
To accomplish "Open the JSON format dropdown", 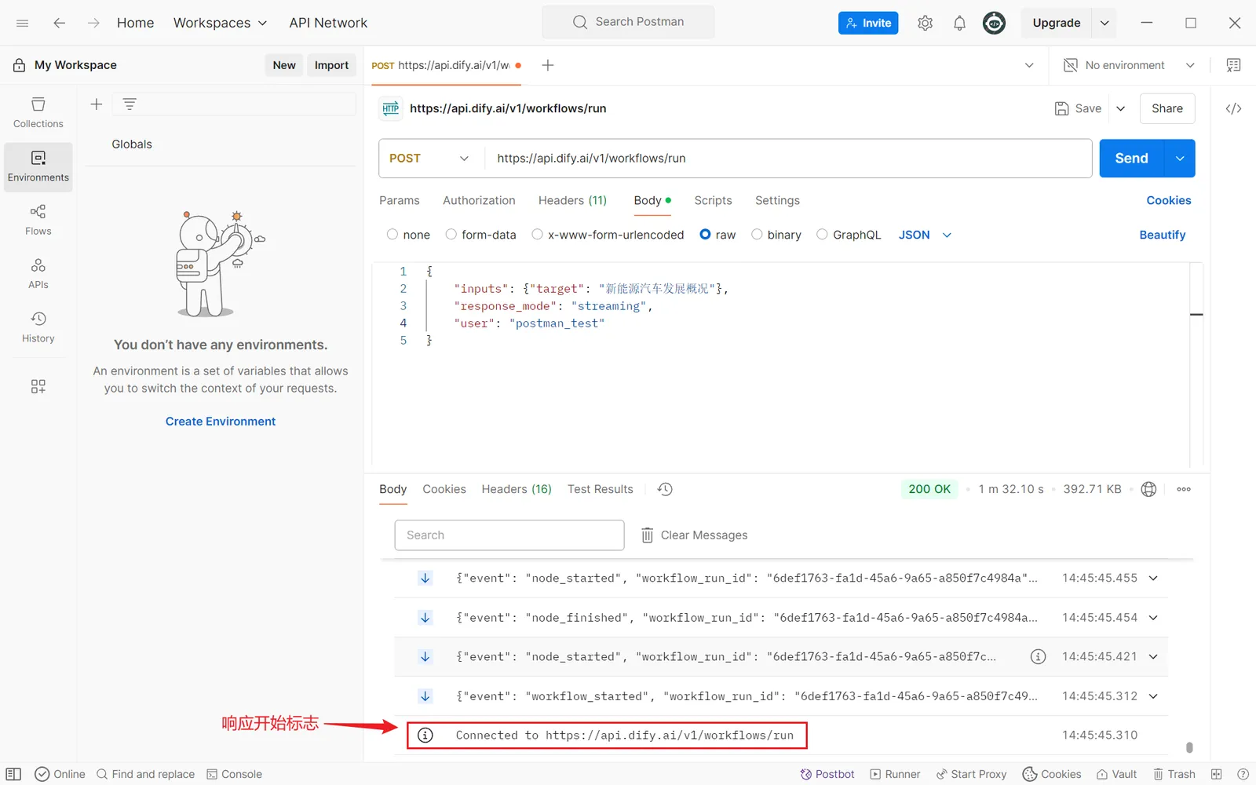I will click(925, 235).
